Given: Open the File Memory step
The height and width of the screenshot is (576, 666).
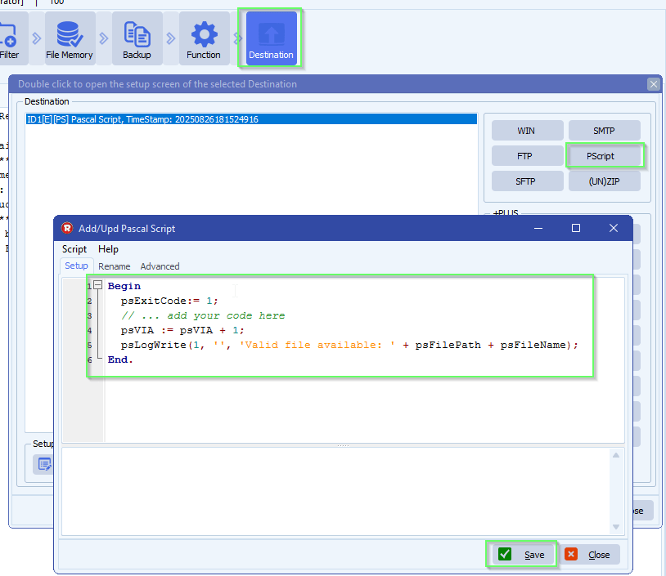Looking at the screenshot, I should tap(70, 38).
